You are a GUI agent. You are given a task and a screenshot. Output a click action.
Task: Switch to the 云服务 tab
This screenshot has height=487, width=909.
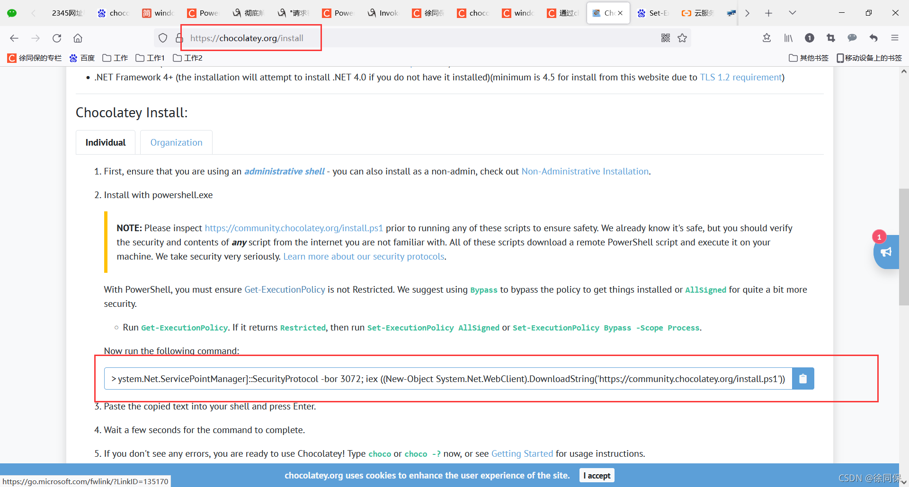(698, 13)
